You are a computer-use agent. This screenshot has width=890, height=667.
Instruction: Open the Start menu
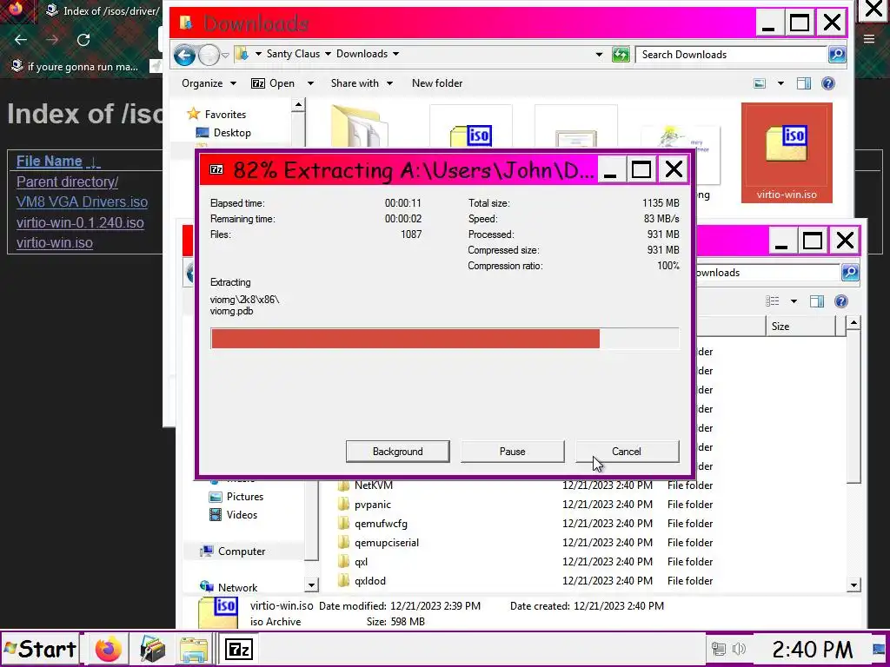pos(40,649)
